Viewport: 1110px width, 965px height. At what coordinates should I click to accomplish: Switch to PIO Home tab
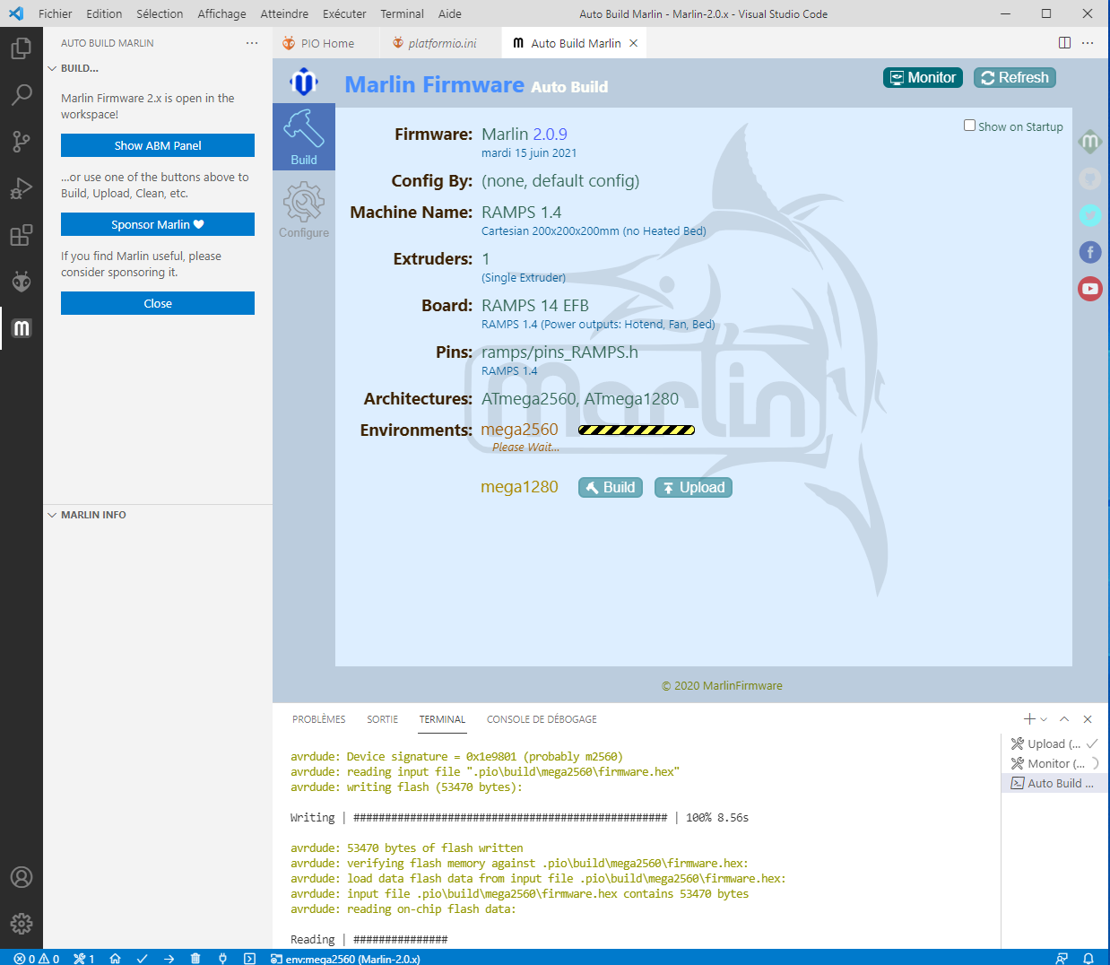(327, 43)
